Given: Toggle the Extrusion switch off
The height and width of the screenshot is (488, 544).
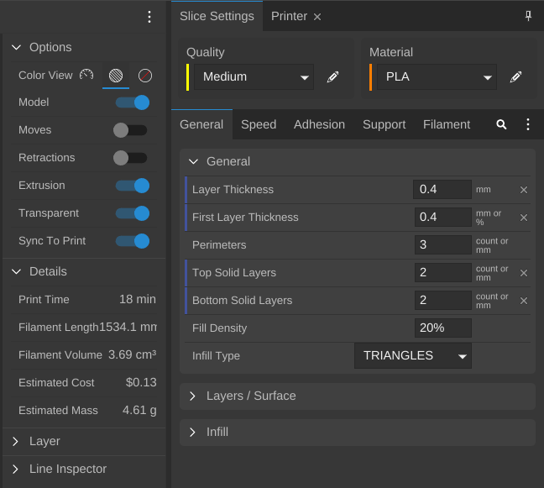Looking at the screenshot, I should point(132,186).
